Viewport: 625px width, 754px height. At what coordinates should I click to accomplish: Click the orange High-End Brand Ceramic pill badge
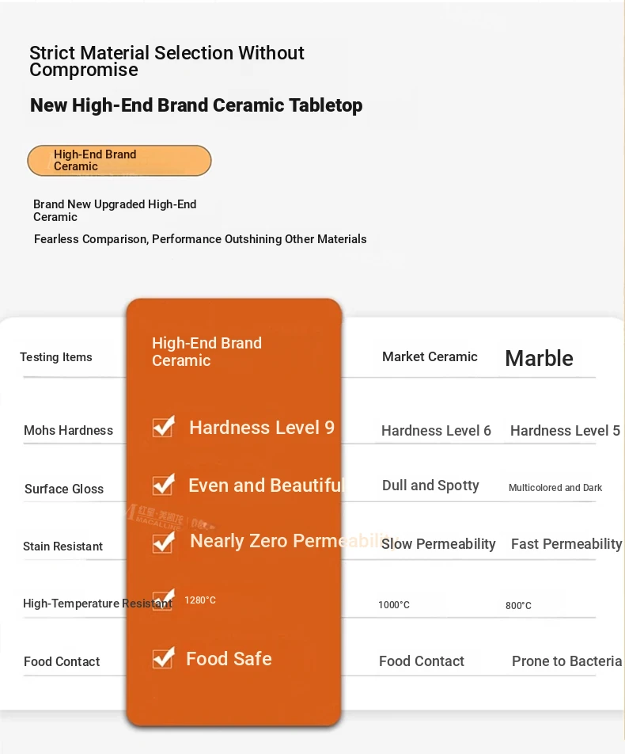click(119, 161)
